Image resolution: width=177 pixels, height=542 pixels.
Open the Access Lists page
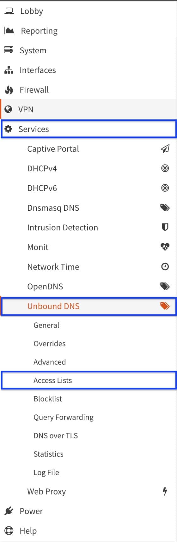pyautogui.click(x=88, y=380)
